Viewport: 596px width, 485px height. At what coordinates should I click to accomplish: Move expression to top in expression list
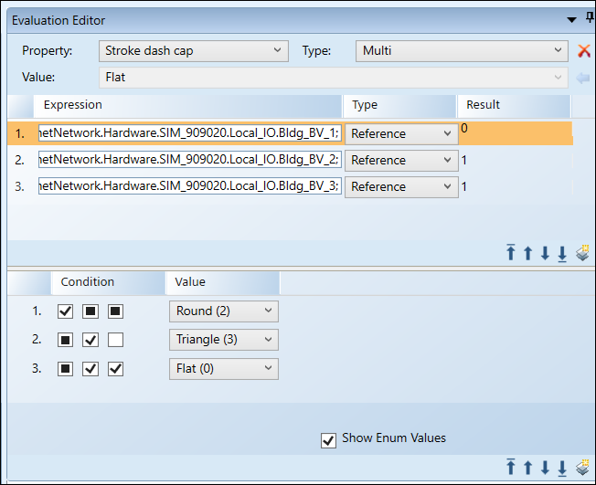[511, 253]
